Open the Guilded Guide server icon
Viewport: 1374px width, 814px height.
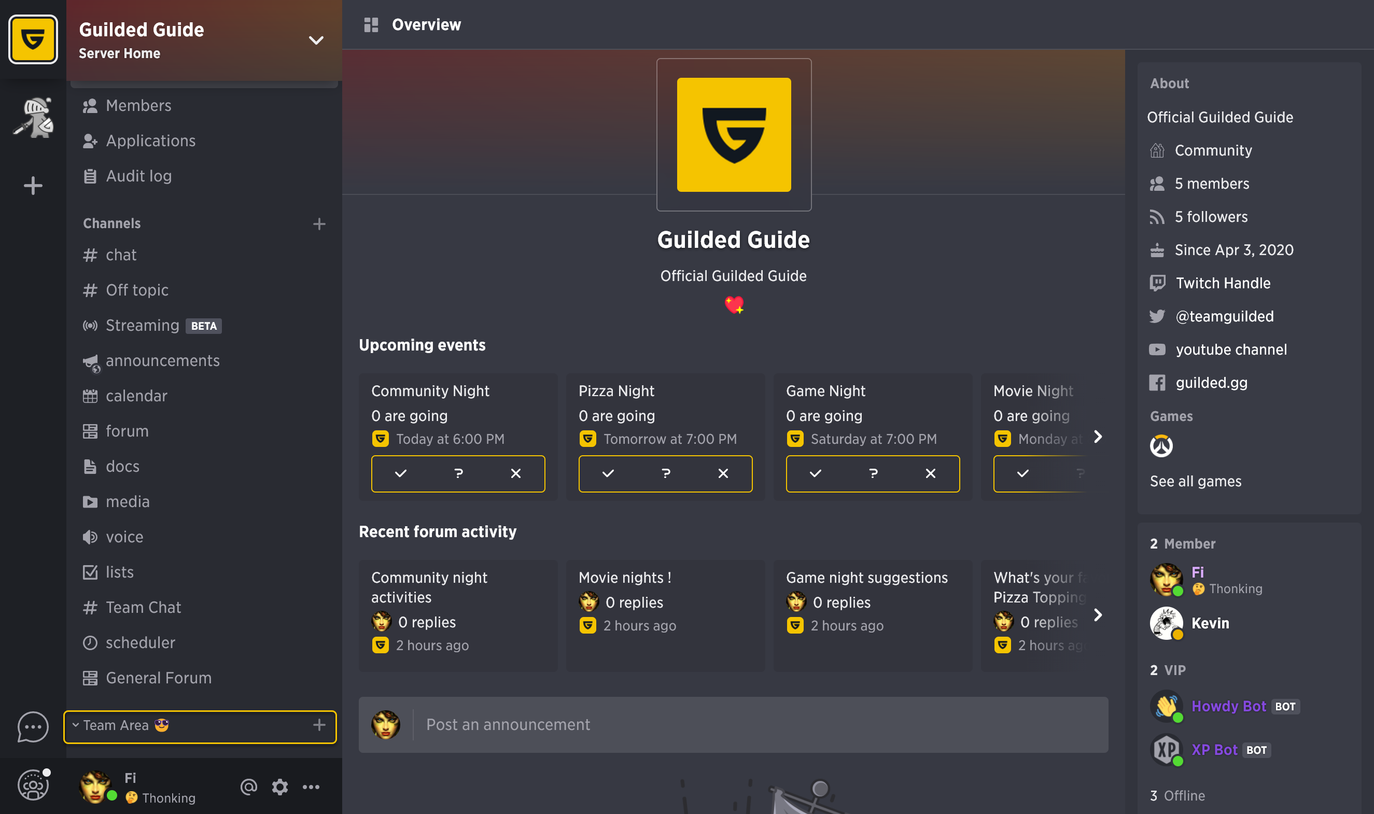(x=33, y=39)
